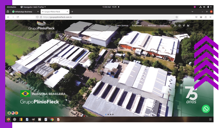This screenshot has width=219, height=128.
Task: Close the WhatsApp Business tab
Action: 38,12
